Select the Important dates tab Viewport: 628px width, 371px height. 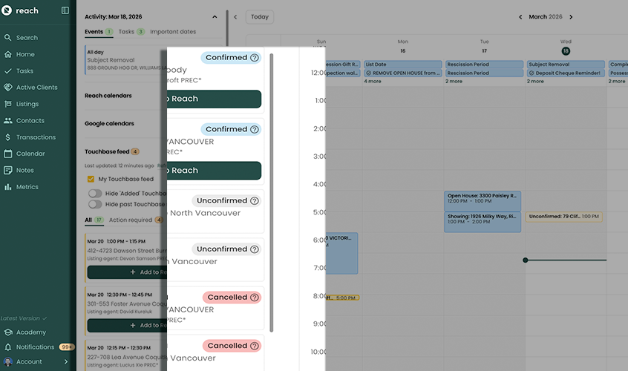173,32
